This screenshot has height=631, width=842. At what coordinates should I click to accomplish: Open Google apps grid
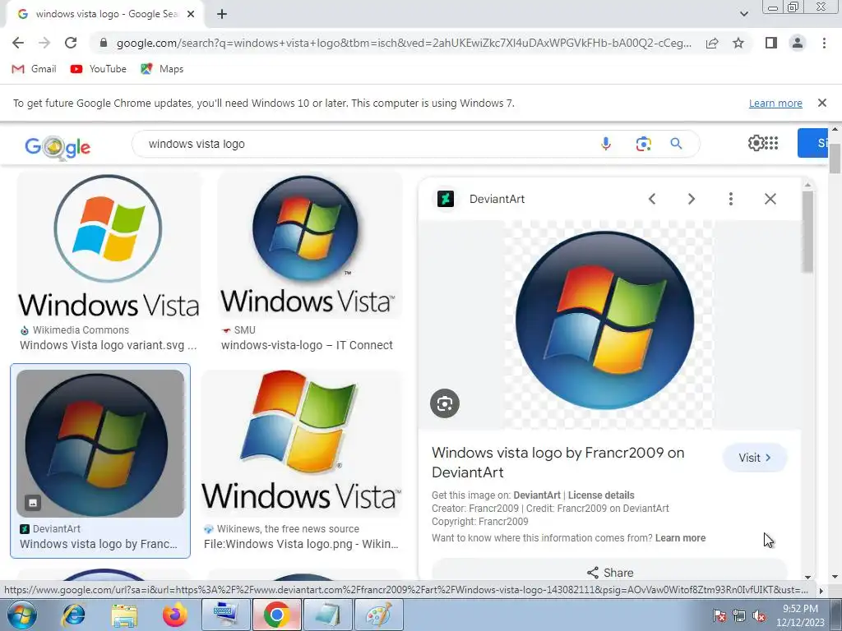(771, 143)
